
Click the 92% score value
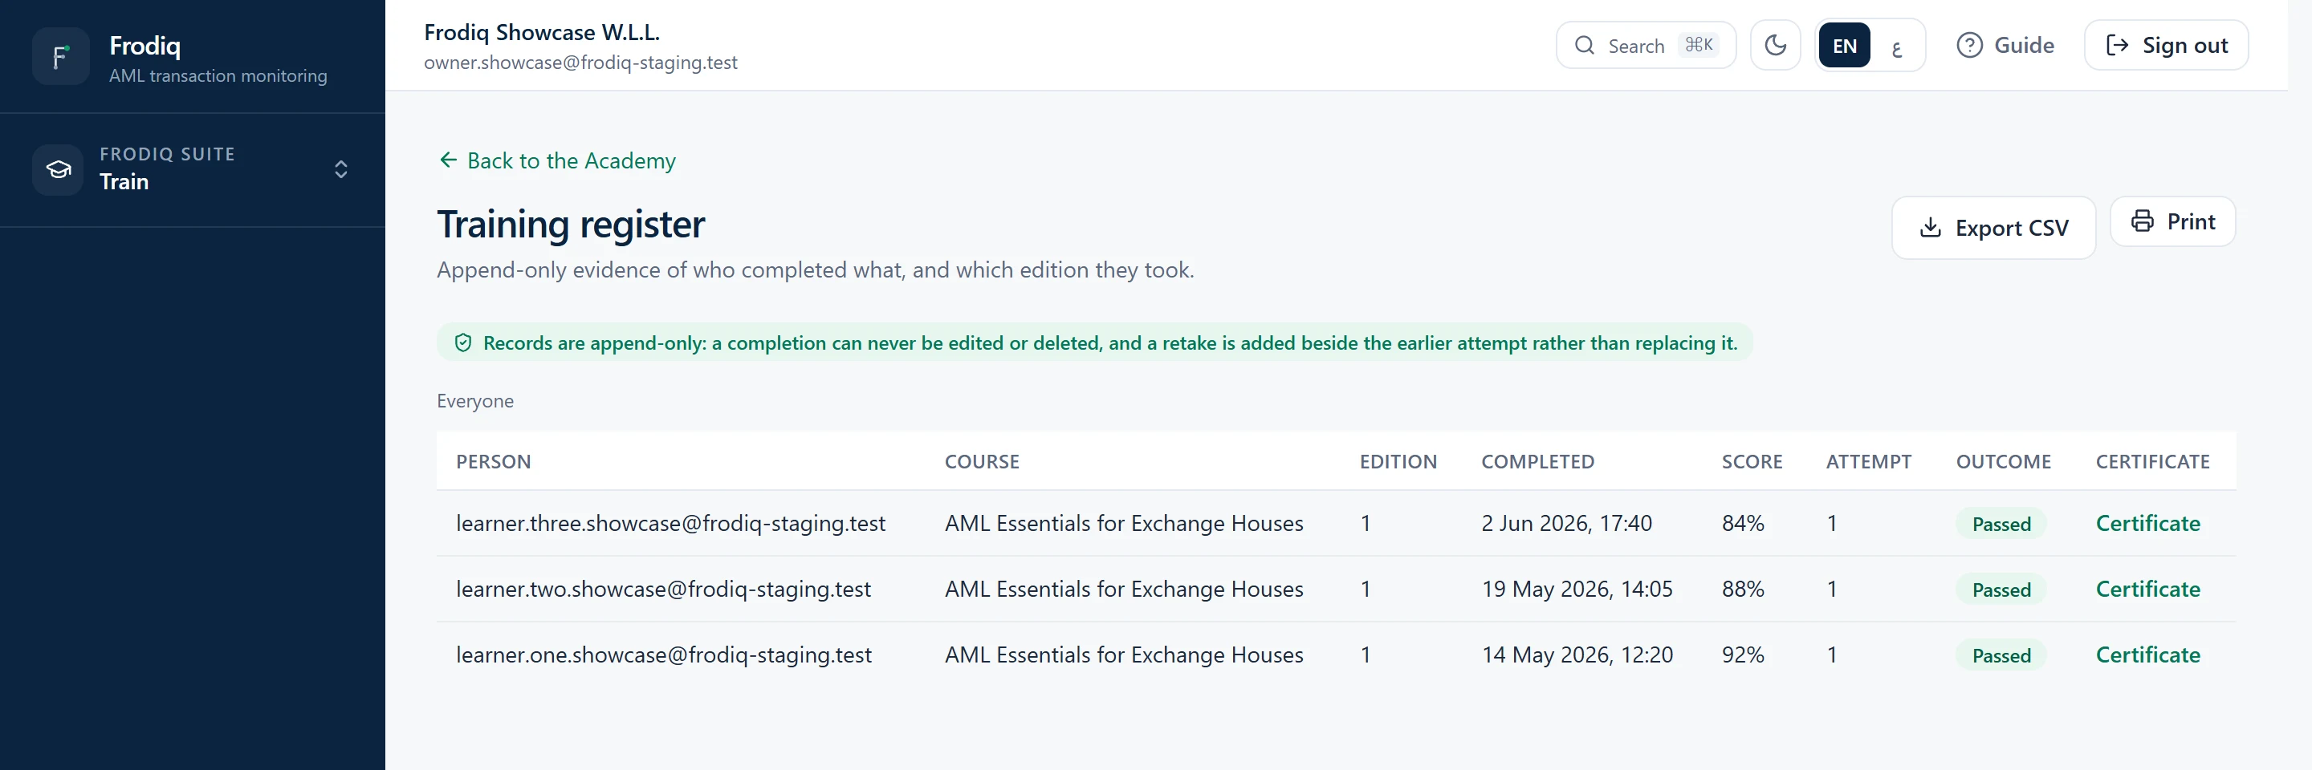click(1742, 654)
